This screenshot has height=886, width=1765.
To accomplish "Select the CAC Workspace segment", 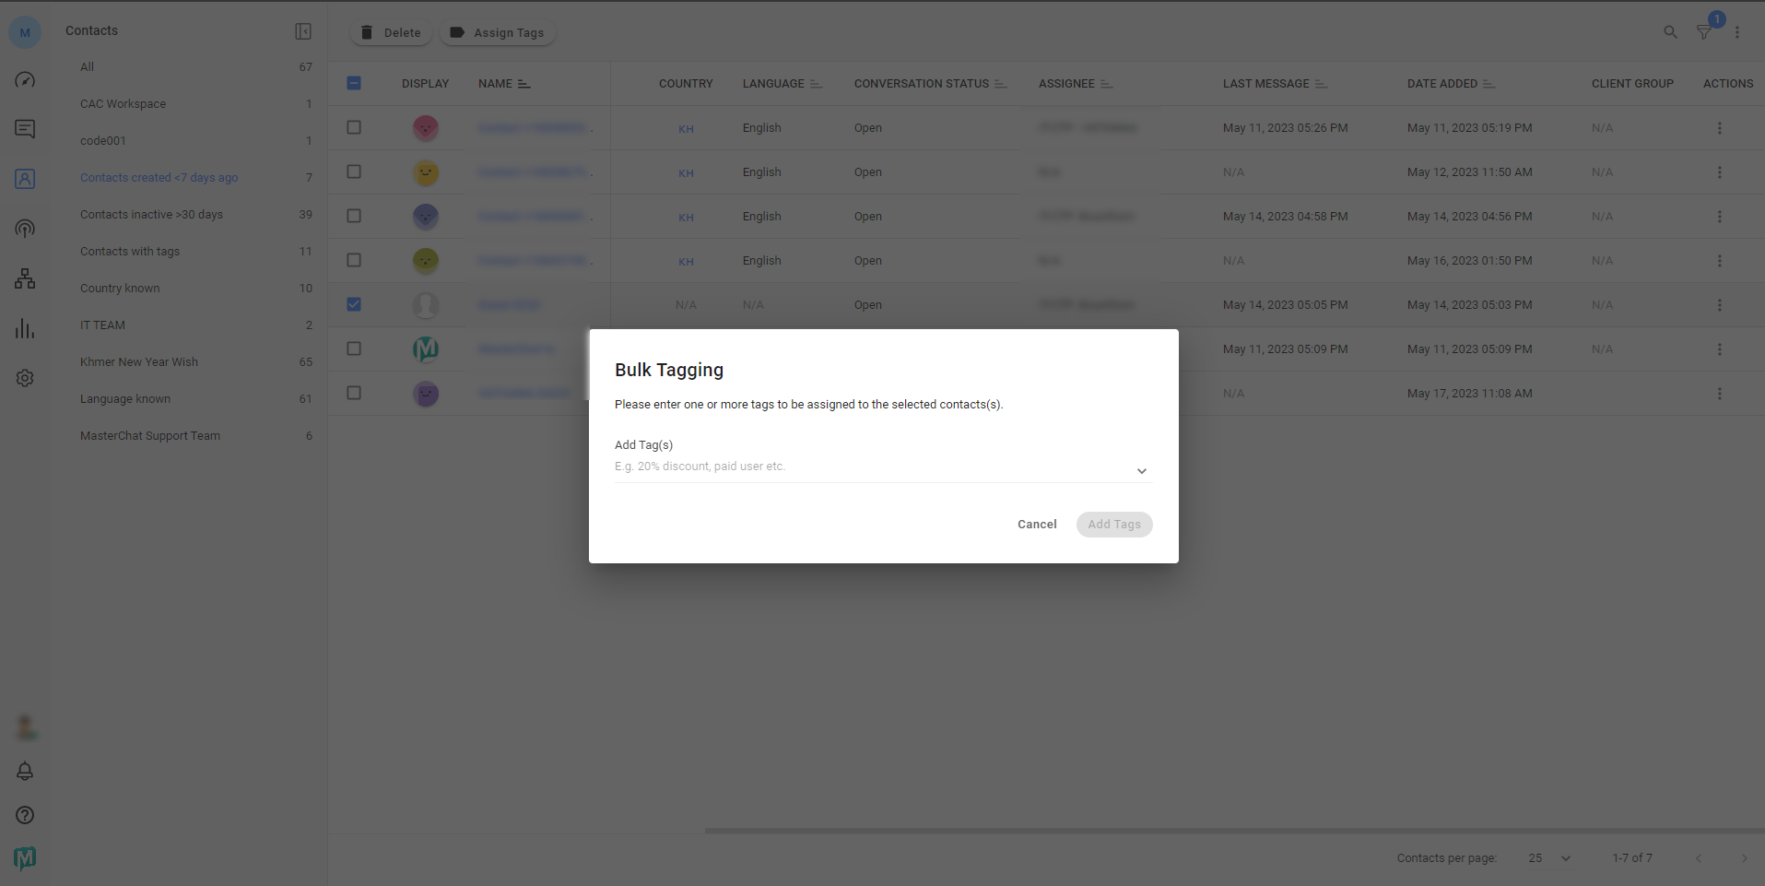I will click(195, 104).
